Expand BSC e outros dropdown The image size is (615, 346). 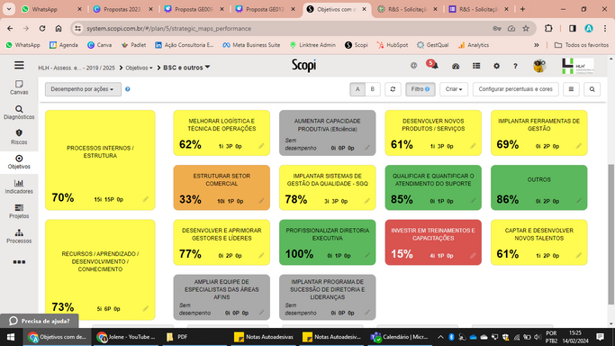click(186, 68)
